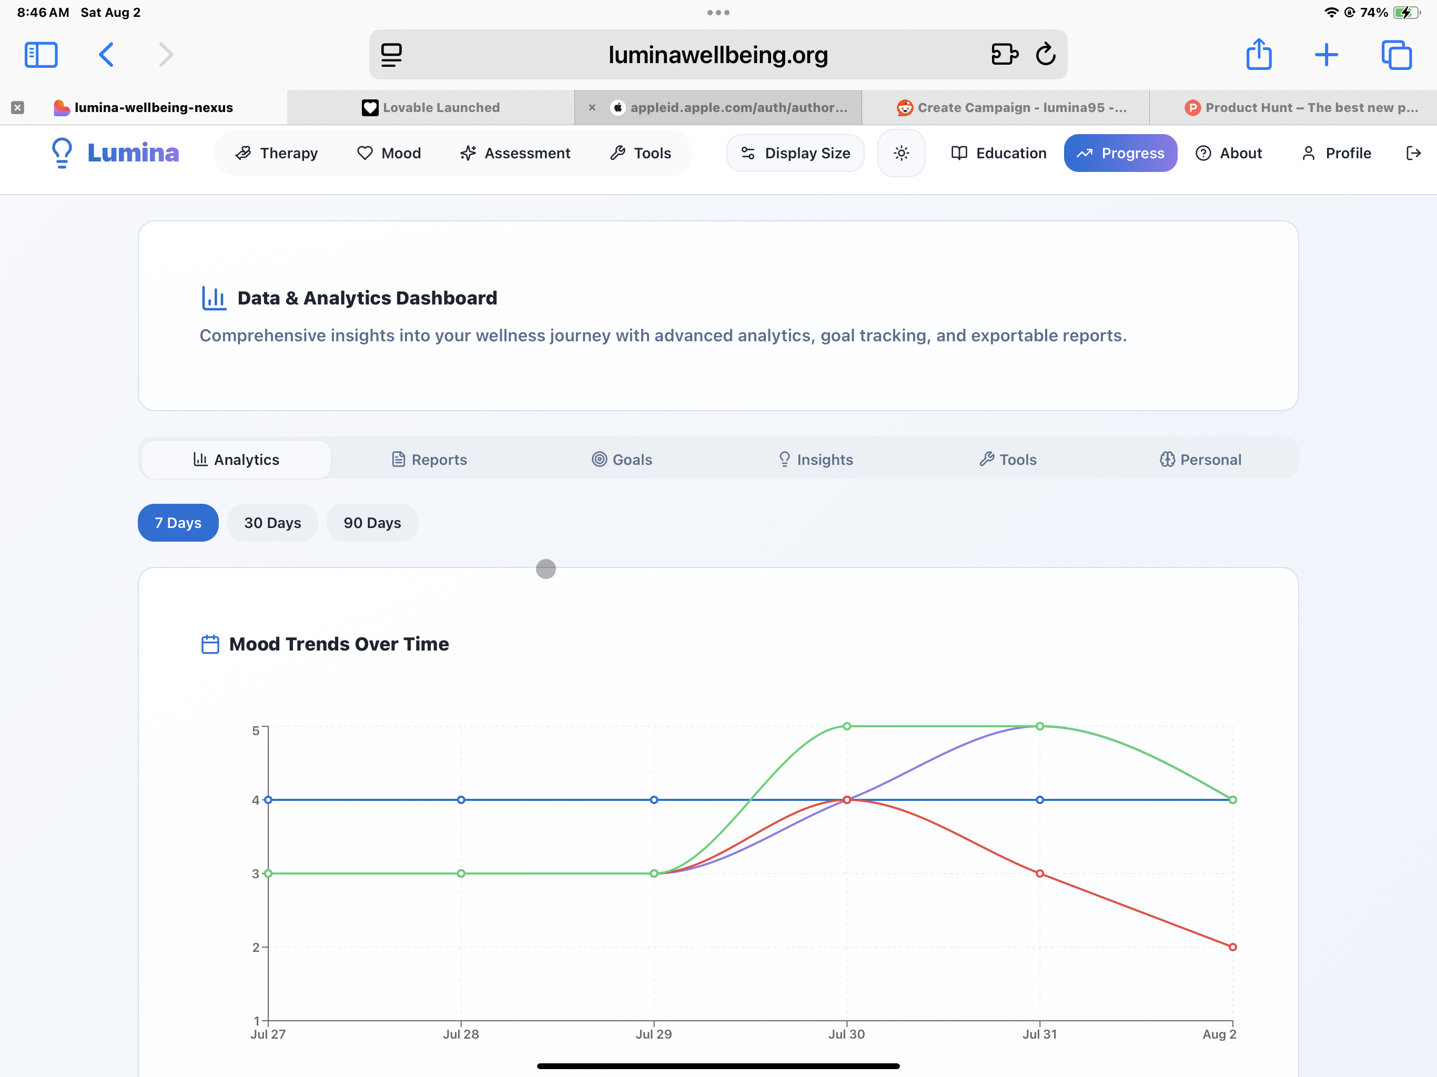
Task: Open the Therapy navigation link
Action: (277, 154)
